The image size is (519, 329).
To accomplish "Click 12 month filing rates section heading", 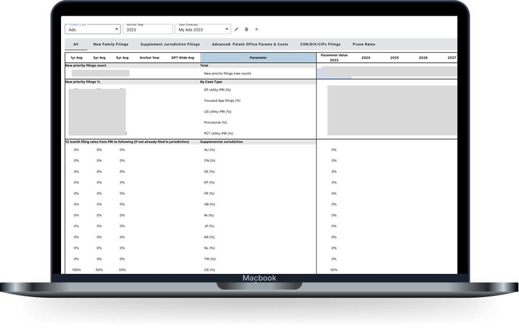I will (127, 142).
